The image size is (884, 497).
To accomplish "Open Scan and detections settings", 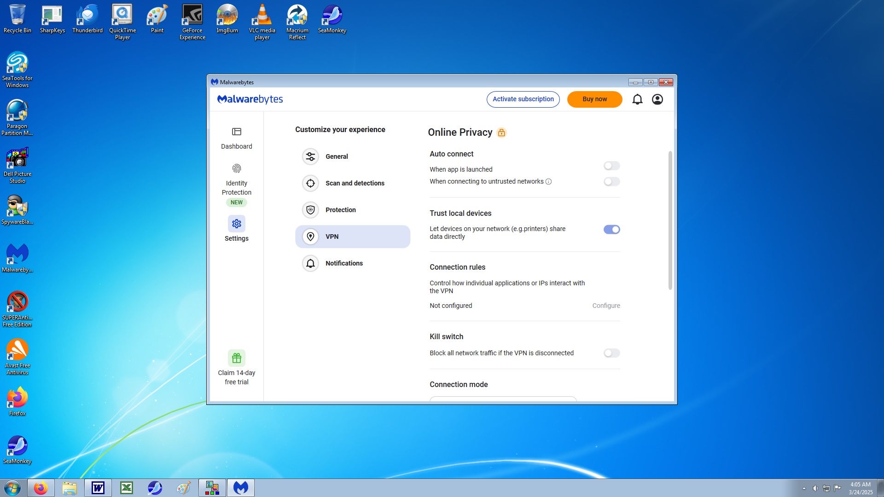I will 353,184.
